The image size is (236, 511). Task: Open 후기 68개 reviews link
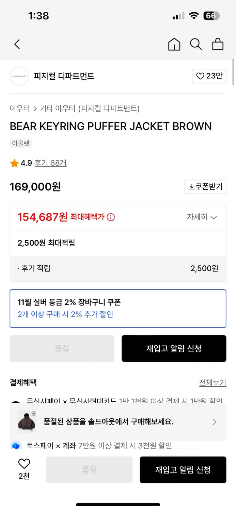(x=50, y=163)
